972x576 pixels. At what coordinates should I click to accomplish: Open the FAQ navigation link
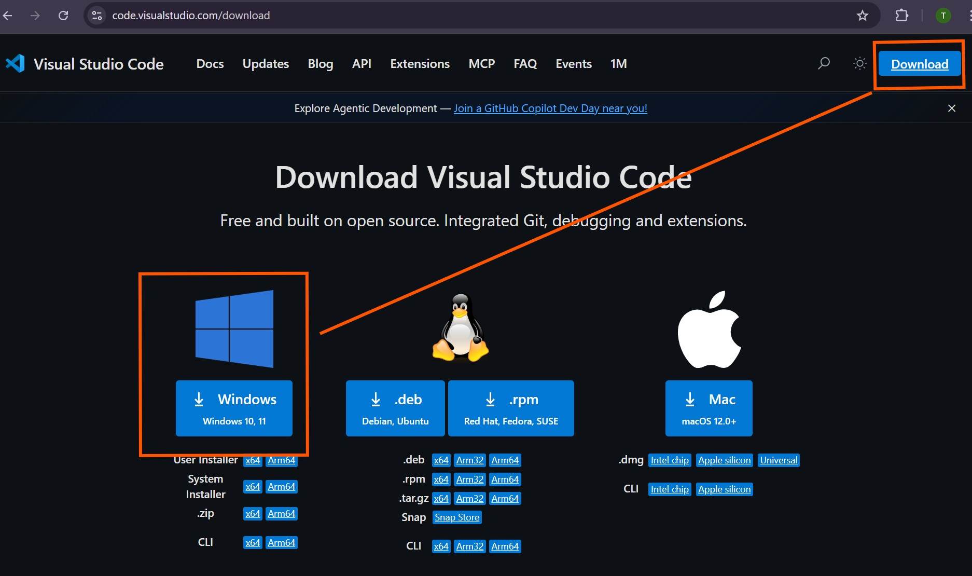tap(525, 63)
